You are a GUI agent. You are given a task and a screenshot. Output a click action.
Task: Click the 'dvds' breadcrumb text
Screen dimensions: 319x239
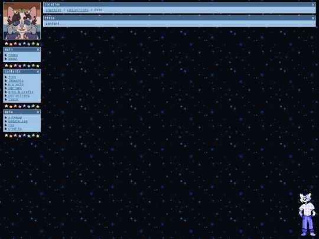[x=98, y=10]
